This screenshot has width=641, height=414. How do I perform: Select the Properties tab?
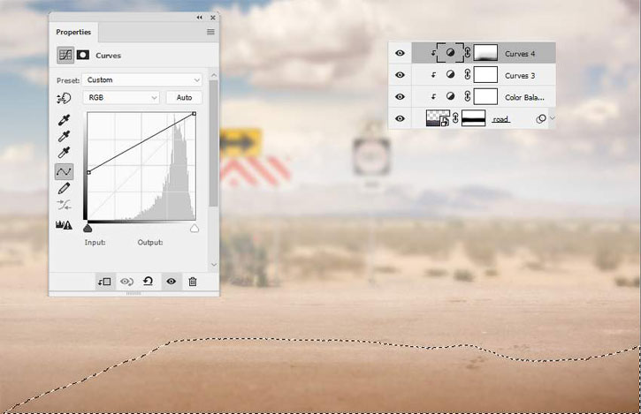[x=73, y=32]
